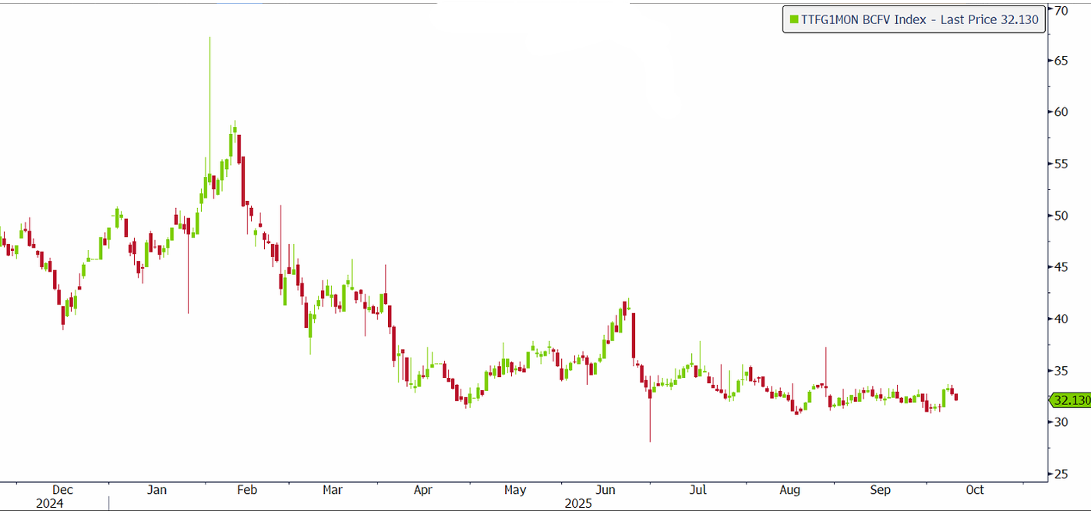Click the Jan month label on time axis
The height and width of the screenshot is (511, 1091).
coord(157,490)
